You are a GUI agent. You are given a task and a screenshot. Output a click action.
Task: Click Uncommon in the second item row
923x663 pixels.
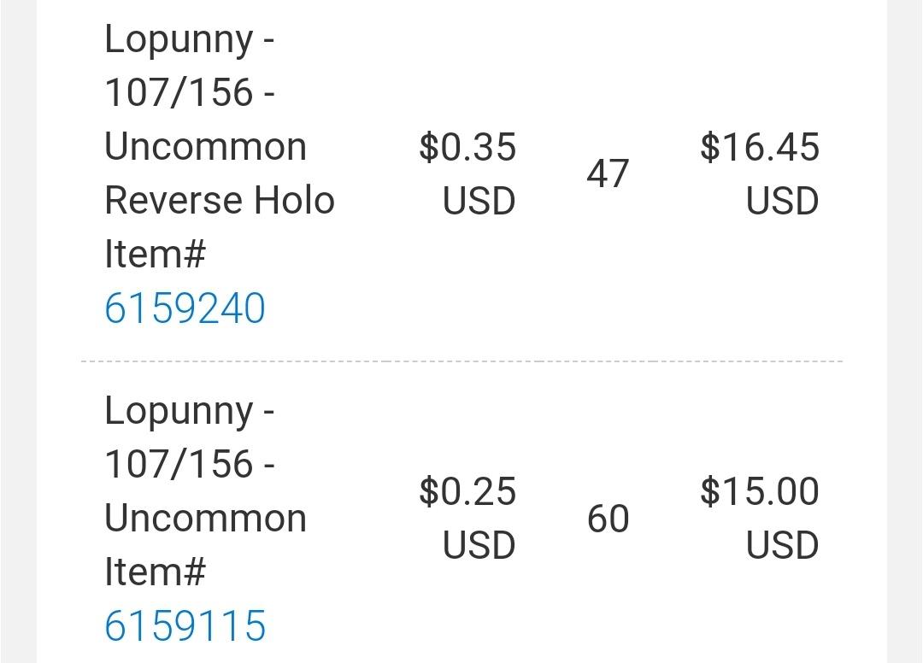point(205,519)
